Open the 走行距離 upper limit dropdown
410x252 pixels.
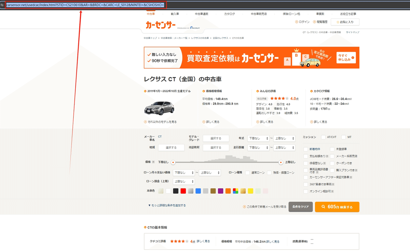[x=284, y=148]
